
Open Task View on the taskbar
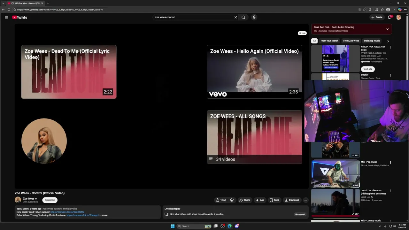click(x=216, y=226)
